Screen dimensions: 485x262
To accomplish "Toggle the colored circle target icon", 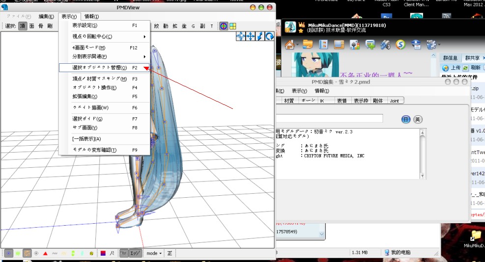I will pos(224,26).
